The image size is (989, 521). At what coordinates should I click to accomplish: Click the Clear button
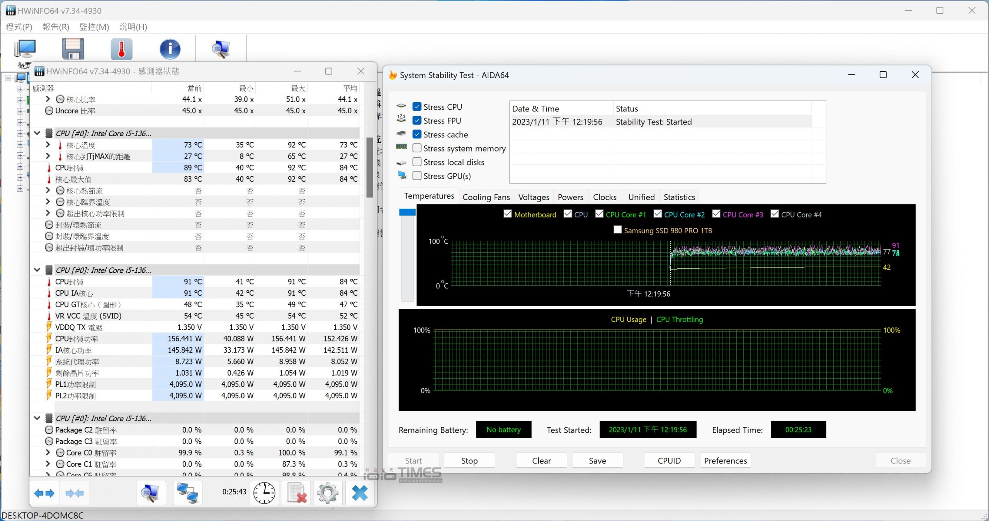click(541, 460)
